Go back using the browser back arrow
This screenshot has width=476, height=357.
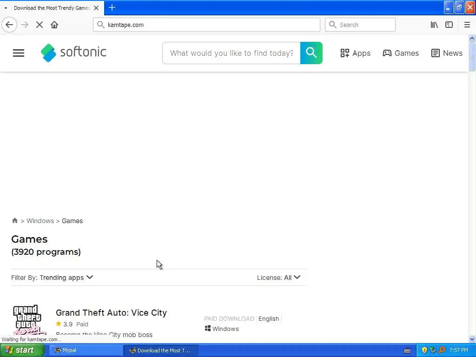click(x=9, y=25)
